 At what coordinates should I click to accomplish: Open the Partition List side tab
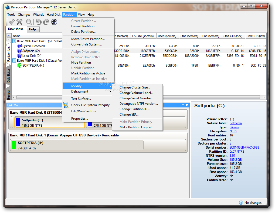click(9, 54)
